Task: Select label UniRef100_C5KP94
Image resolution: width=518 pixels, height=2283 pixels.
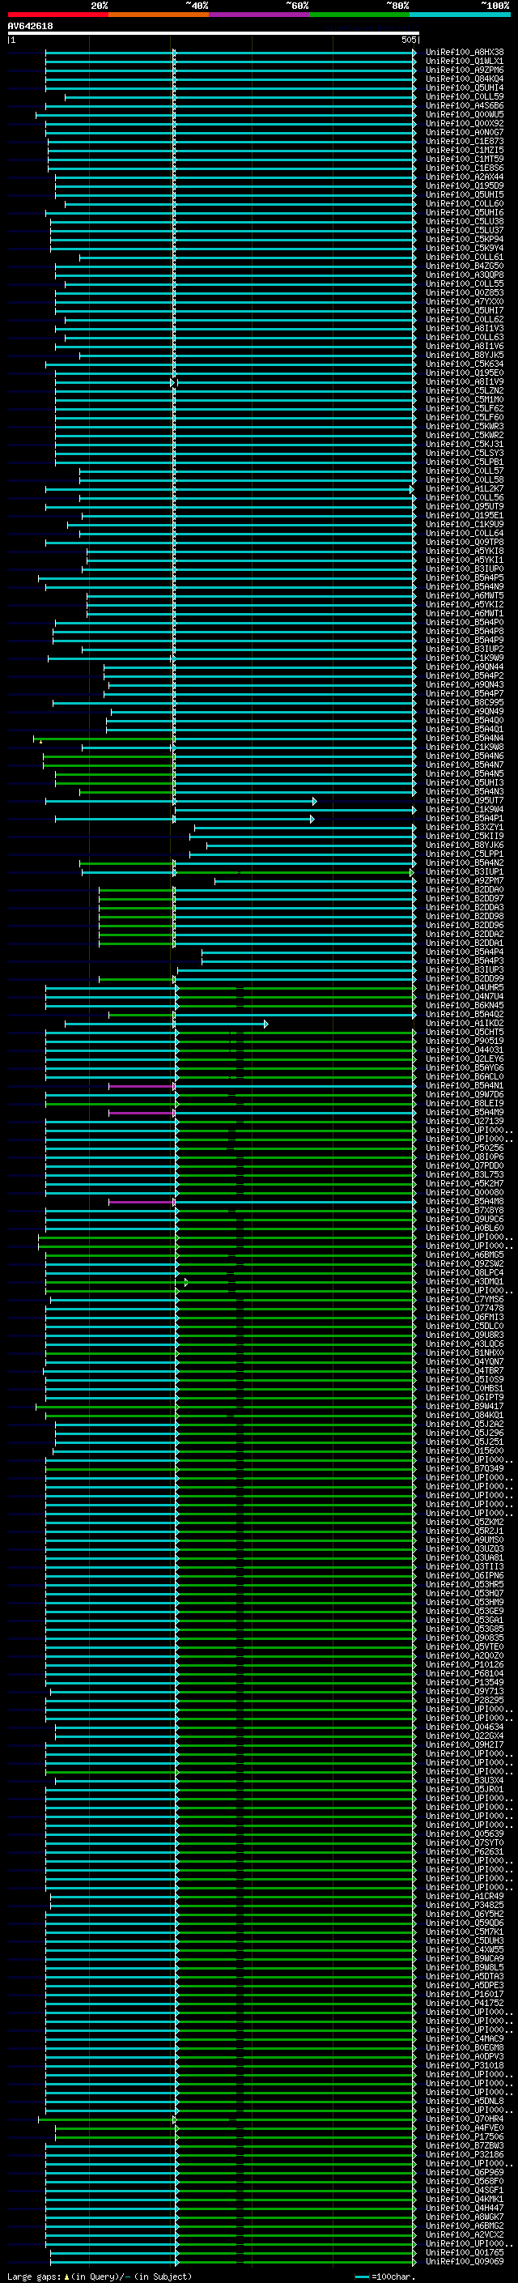Action: click(x=465, y=239)
